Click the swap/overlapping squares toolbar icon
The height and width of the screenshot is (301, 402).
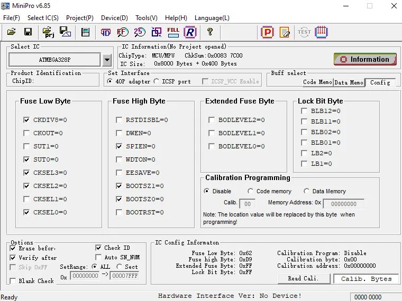point(157,32)
